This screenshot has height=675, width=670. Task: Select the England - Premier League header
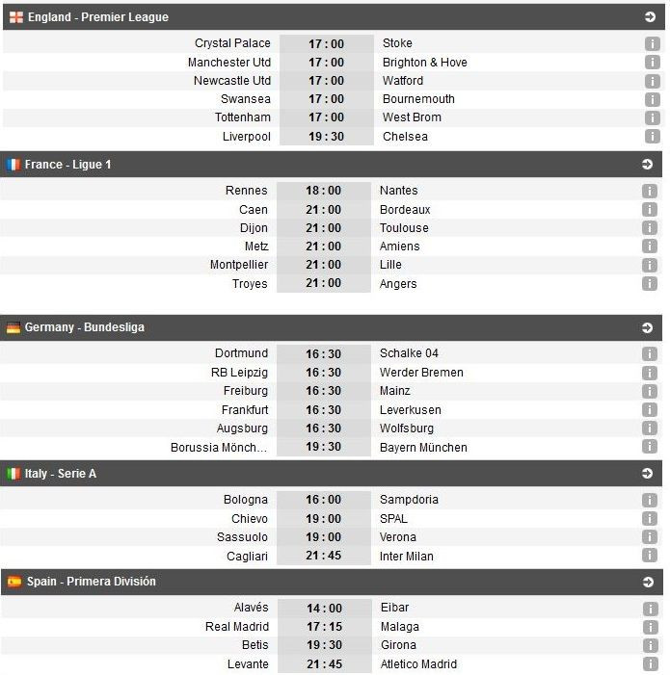click(98, 17)
